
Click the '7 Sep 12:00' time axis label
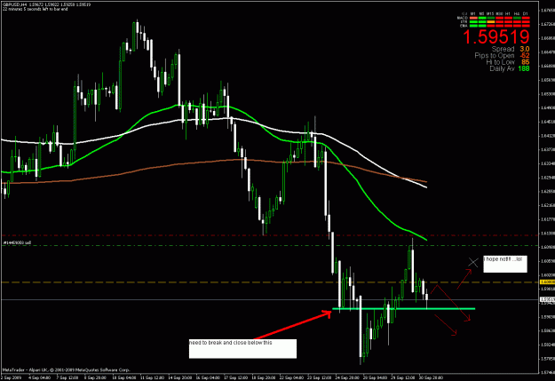pyautogui.click(x=67, y=377)
